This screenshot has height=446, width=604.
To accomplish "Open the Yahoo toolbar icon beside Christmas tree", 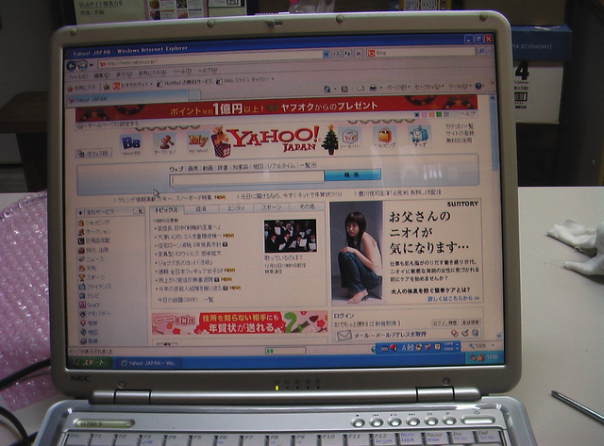I will pos(350,139).
